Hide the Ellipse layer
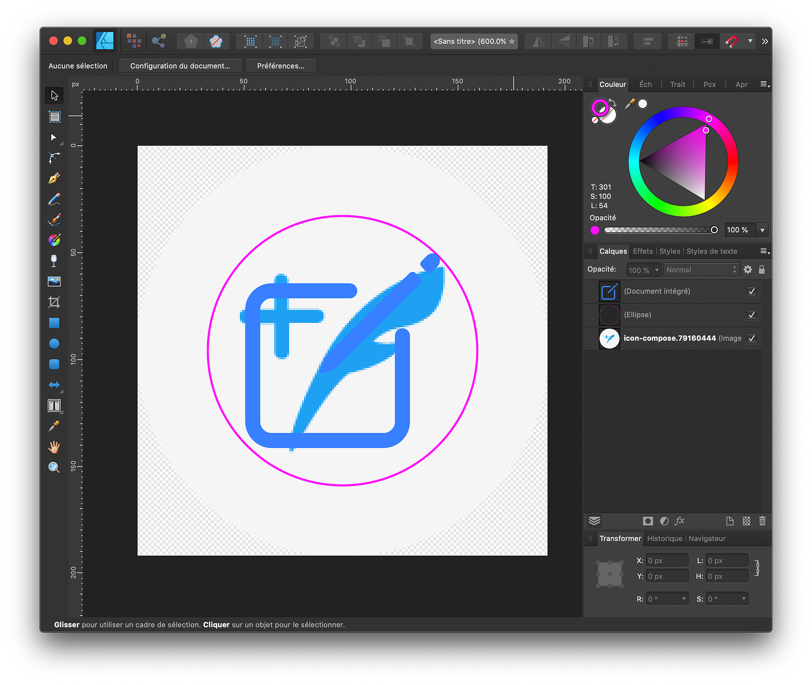 click(x=752, y=315)
